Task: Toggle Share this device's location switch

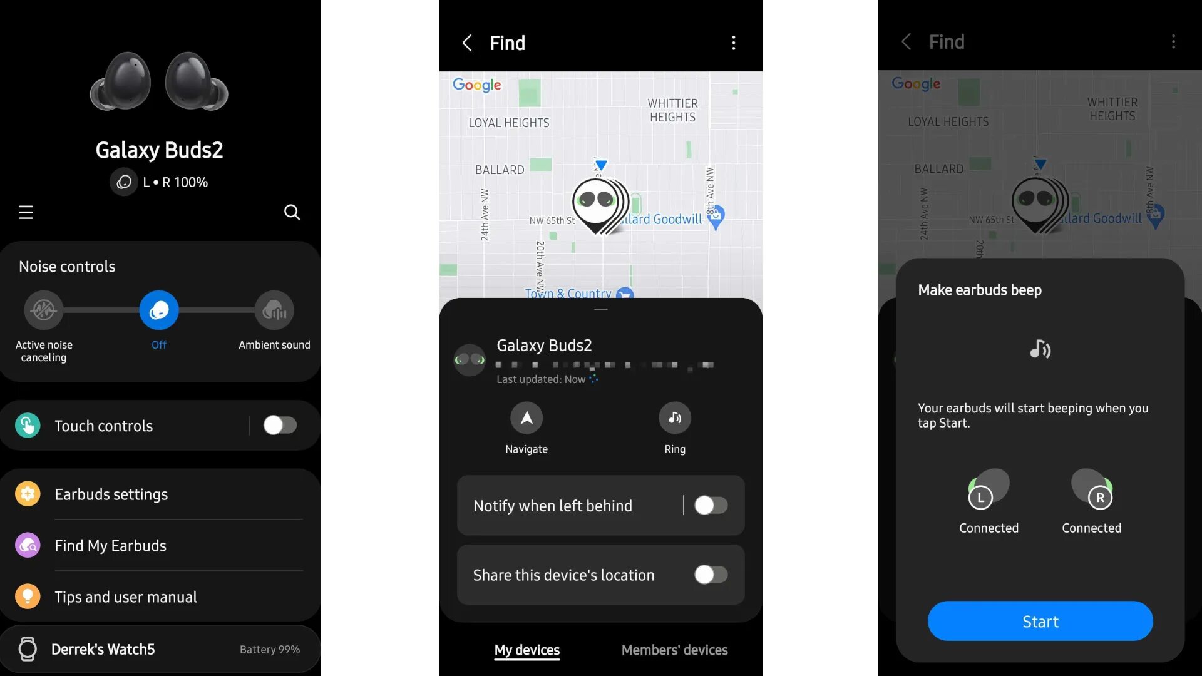Action: coord(708,575)
